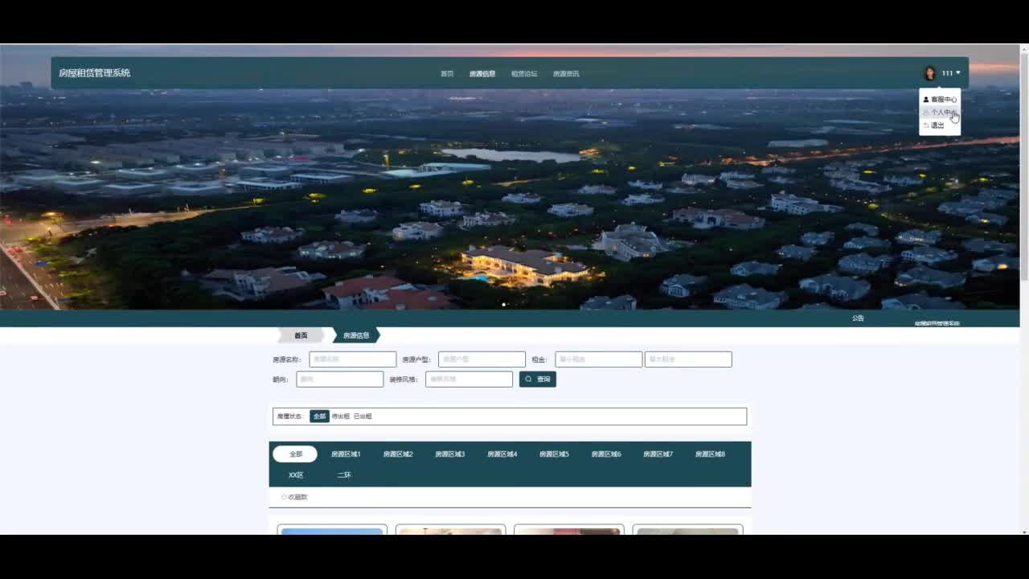1029x579 pixels.
Task: Select 已出租 status filter
Action: click(363, 417)
